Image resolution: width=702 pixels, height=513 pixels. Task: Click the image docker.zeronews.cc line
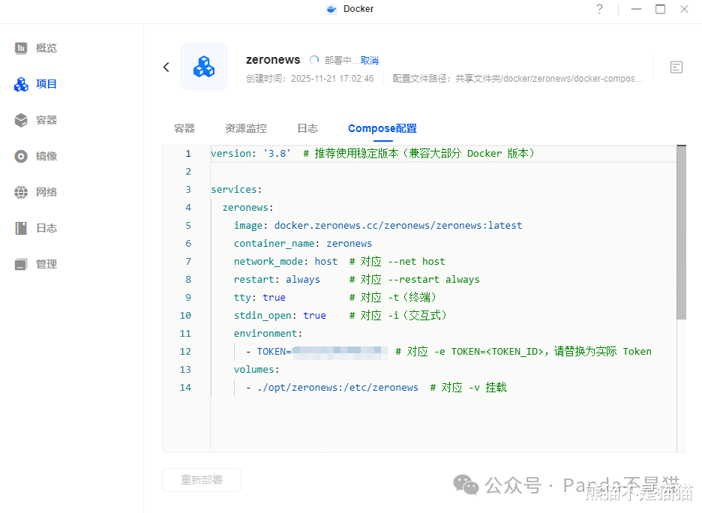[378, 226]
